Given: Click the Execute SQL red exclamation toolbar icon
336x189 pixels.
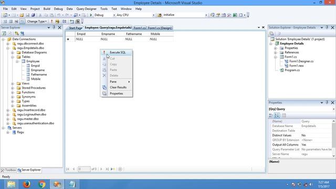Looking at the screenshot, I should 51,22.
